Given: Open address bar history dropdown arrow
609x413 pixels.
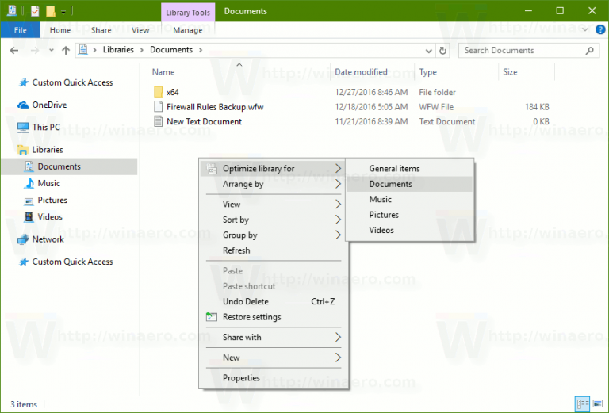Looking at the screenshot, I should (427, 50).
